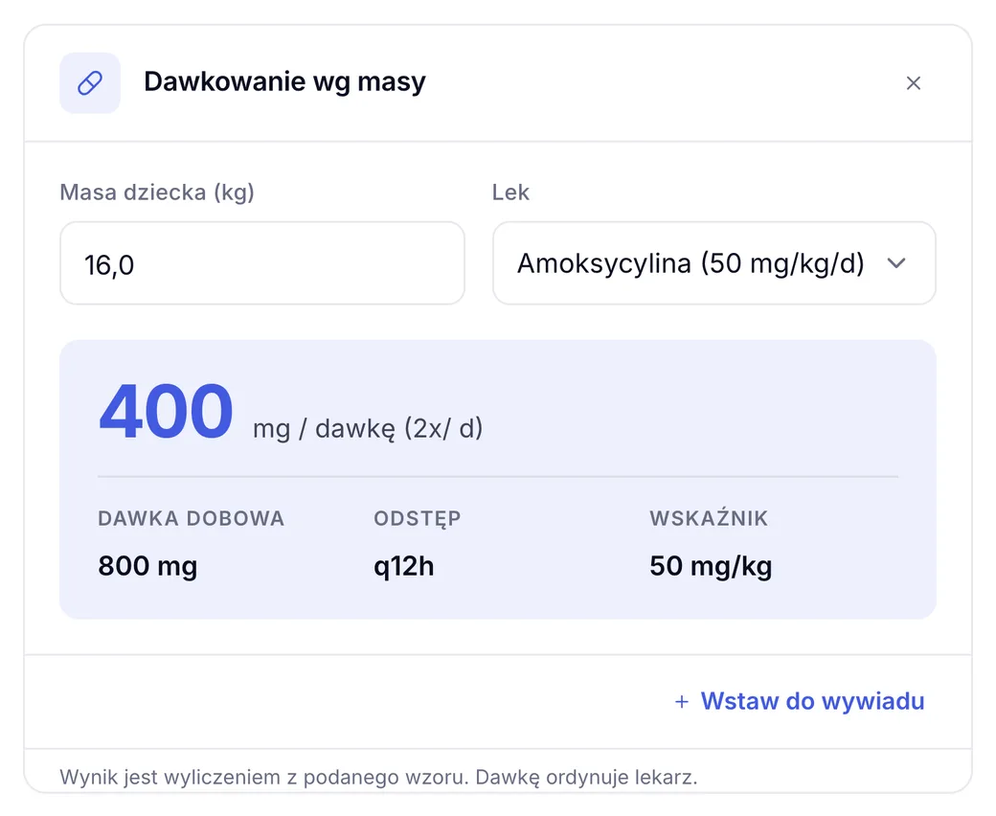The height and width of the screenshot is (816, 996).
Task: Click the WSKAŹNIK label
Action: (x=709, y=518)
